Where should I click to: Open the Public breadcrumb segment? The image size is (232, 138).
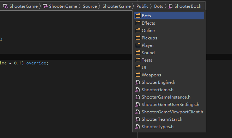click(142, 6)
